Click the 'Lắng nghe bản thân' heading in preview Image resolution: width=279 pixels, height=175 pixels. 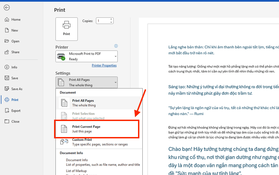pyautogui.click(x=224, y=50)
